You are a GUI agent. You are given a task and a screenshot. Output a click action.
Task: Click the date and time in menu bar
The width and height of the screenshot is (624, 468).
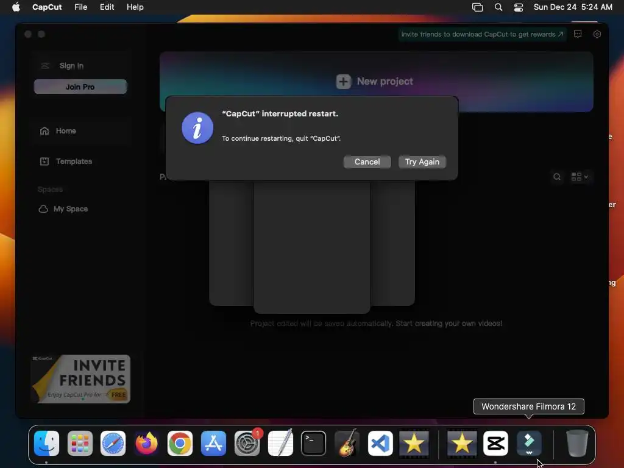pyautogui.click(x=573, y=7)
